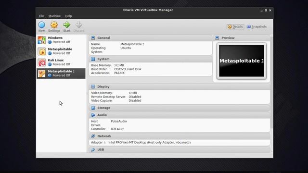Select the Metasploitable 2 VM name
This screenshot has width=308, height=173.
pyautogui.click(x=61, y=71)
